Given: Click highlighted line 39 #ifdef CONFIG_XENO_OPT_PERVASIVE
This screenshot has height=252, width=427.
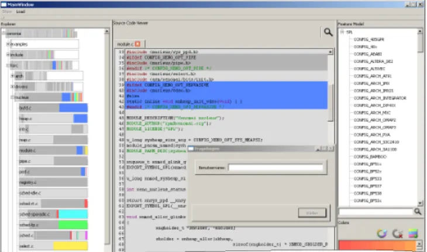Looking at the screenshot, I should click(167, 85).
